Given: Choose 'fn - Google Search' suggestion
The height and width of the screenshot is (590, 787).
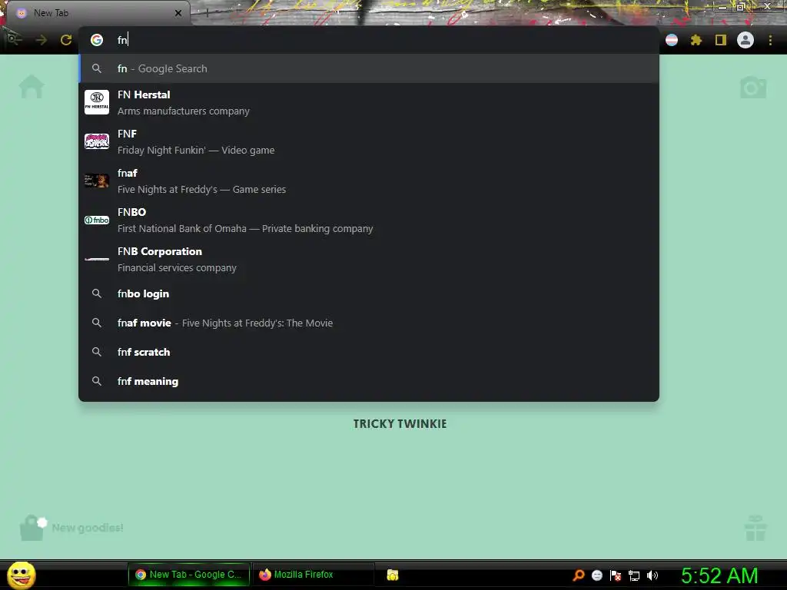Looking at the screenshot, I should (369, 68).
